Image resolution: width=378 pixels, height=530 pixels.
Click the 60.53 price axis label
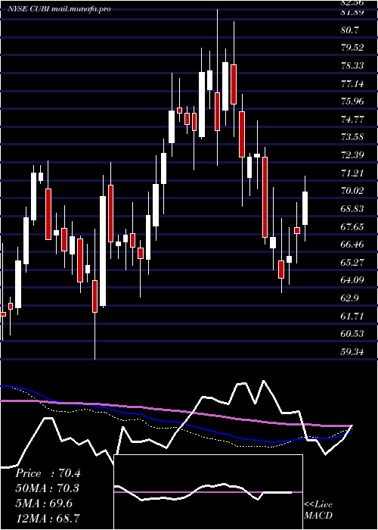click(x=352, y=335)
